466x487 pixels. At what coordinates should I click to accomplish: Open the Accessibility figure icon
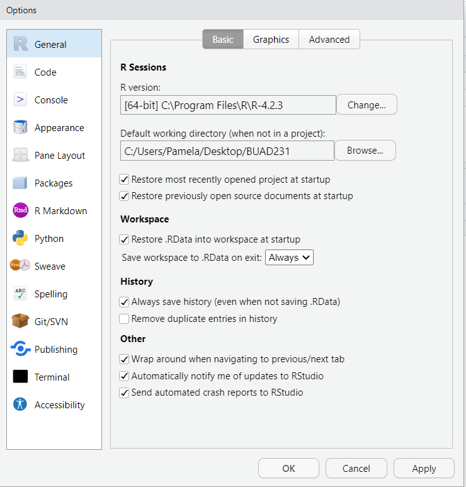tap(21, 404)
